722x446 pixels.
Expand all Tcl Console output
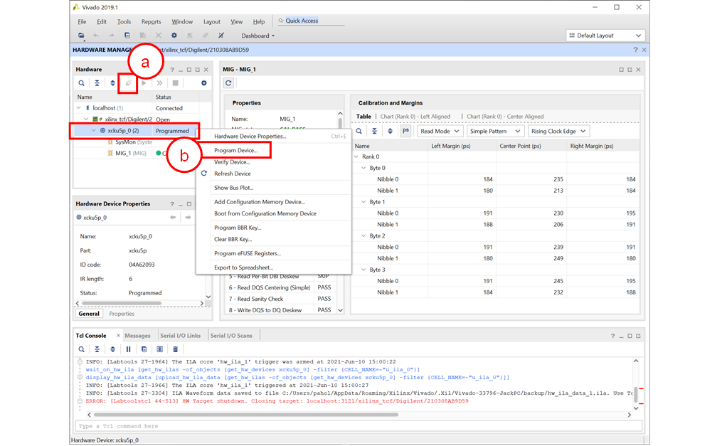(113, 349)
